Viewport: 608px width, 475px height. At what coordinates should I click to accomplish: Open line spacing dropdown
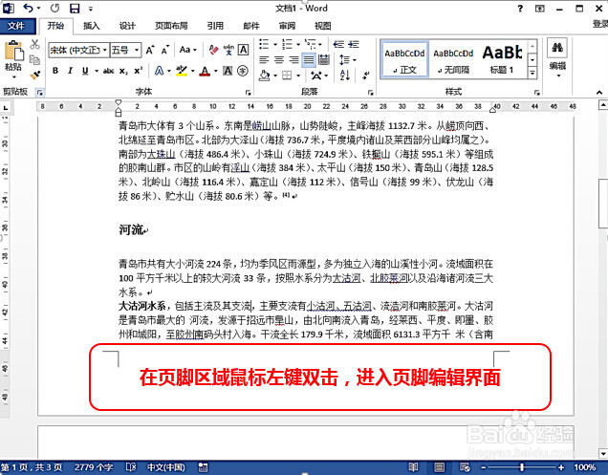[x=348, y=59]
